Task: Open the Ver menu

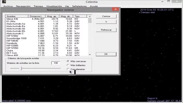Action: click(67, 6)
